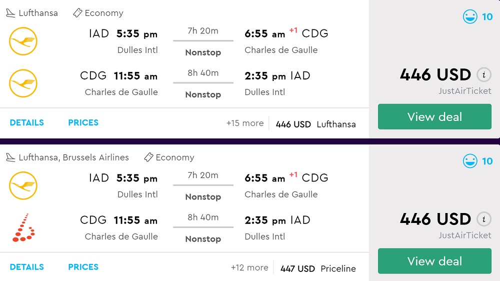500x281 pixels.
Task: Open the second result's View deal button
Action: coord(434,261)
